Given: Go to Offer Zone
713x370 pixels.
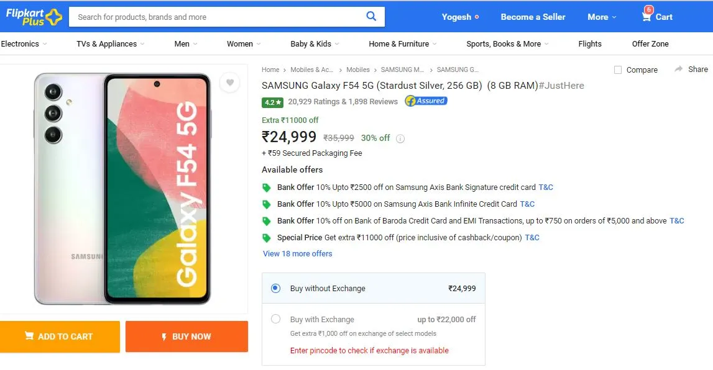Looking at the screenshot, I should point(650,44).
